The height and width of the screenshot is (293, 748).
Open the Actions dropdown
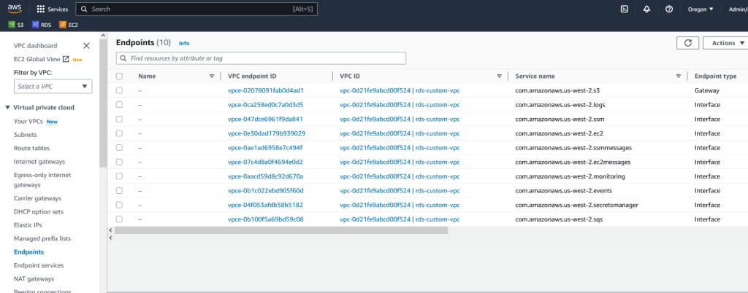(x=725, y=43)
